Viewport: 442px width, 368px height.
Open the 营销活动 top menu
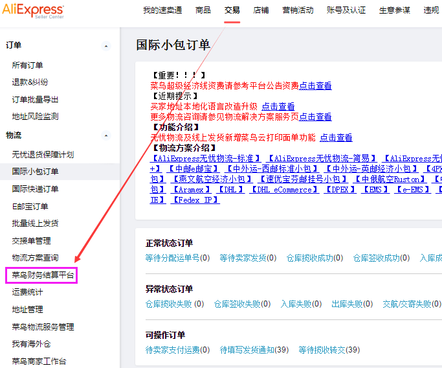click(298, 10)
